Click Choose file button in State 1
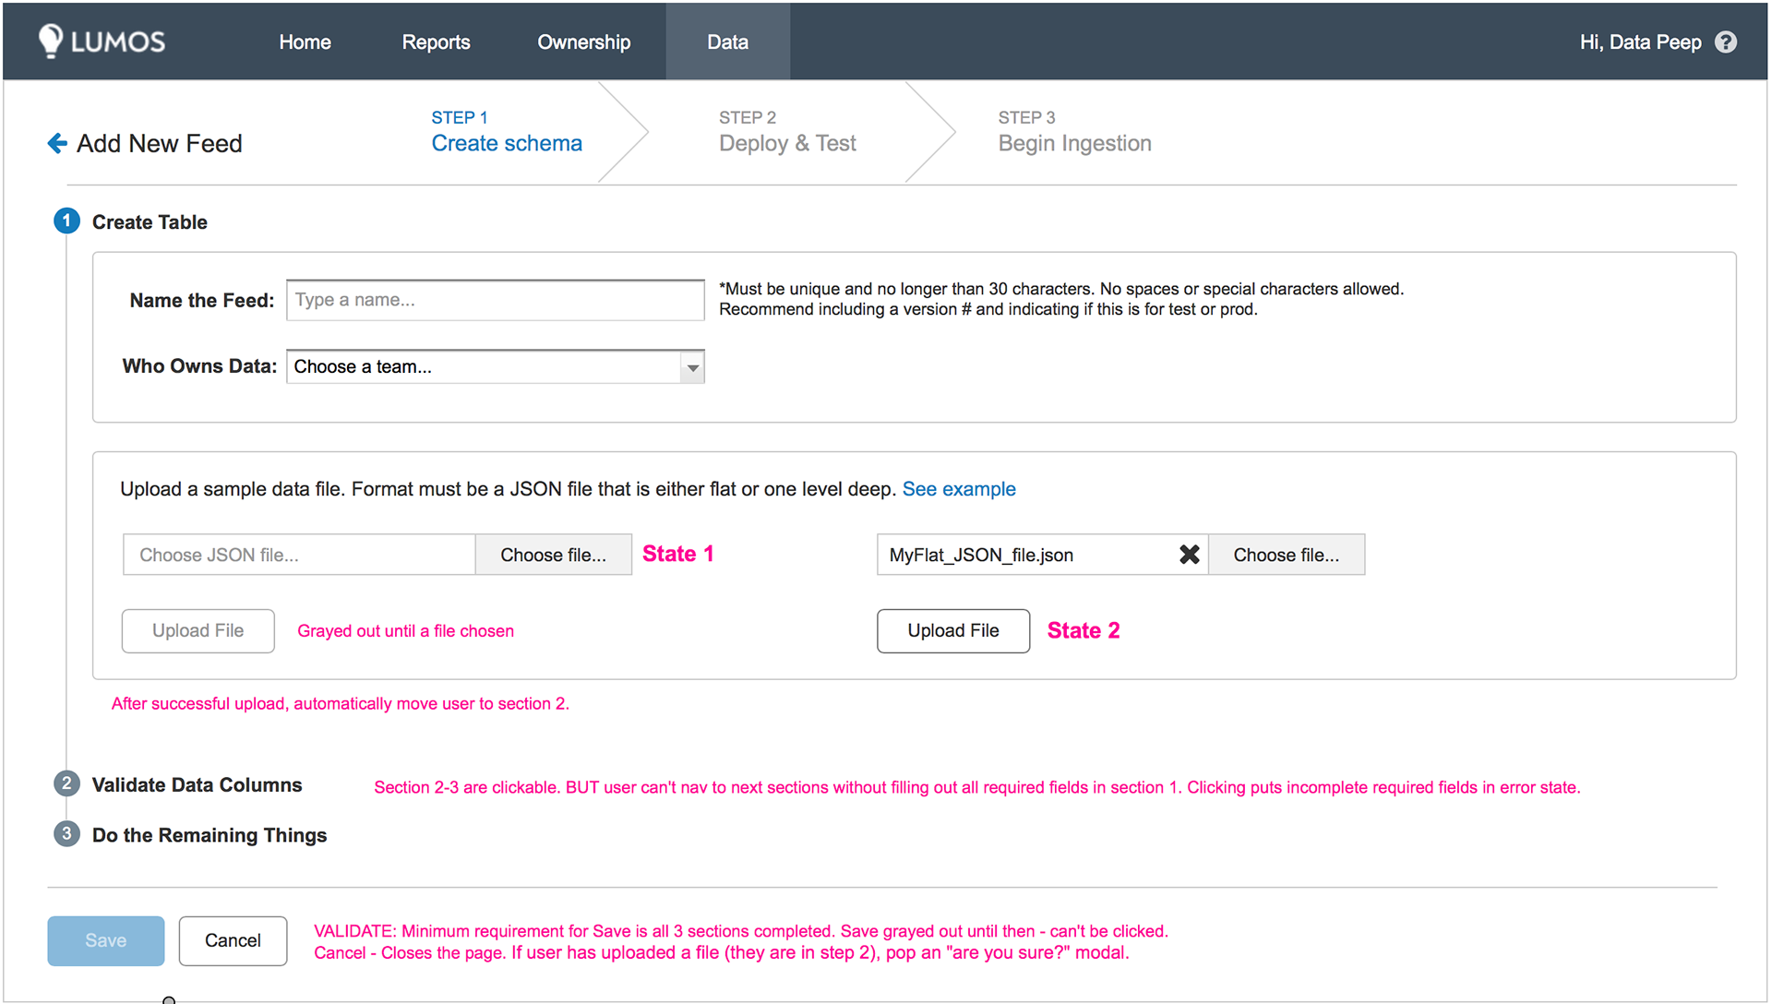Image resolution: width=1772 pixels, height=1004 pixels. point(554,555)
